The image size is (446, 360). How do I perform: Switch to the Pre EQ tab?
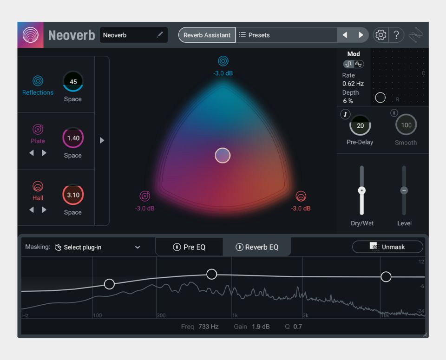[194, 247]
